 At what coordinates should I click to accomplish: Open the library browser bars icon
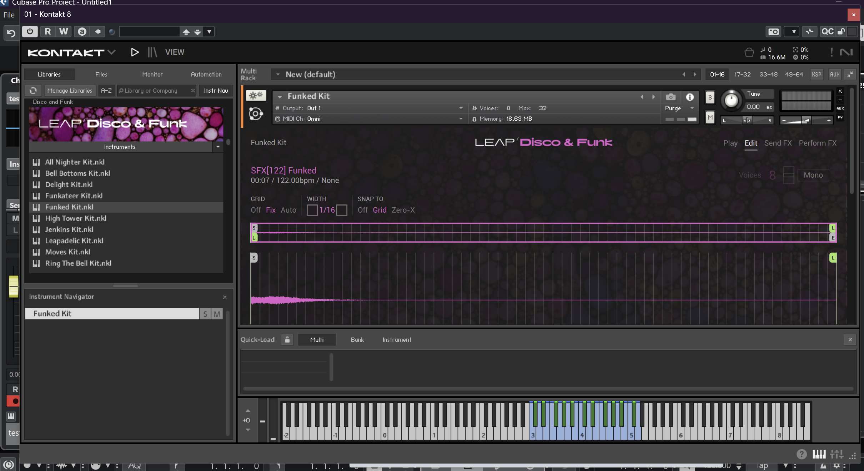pos(152,52)
